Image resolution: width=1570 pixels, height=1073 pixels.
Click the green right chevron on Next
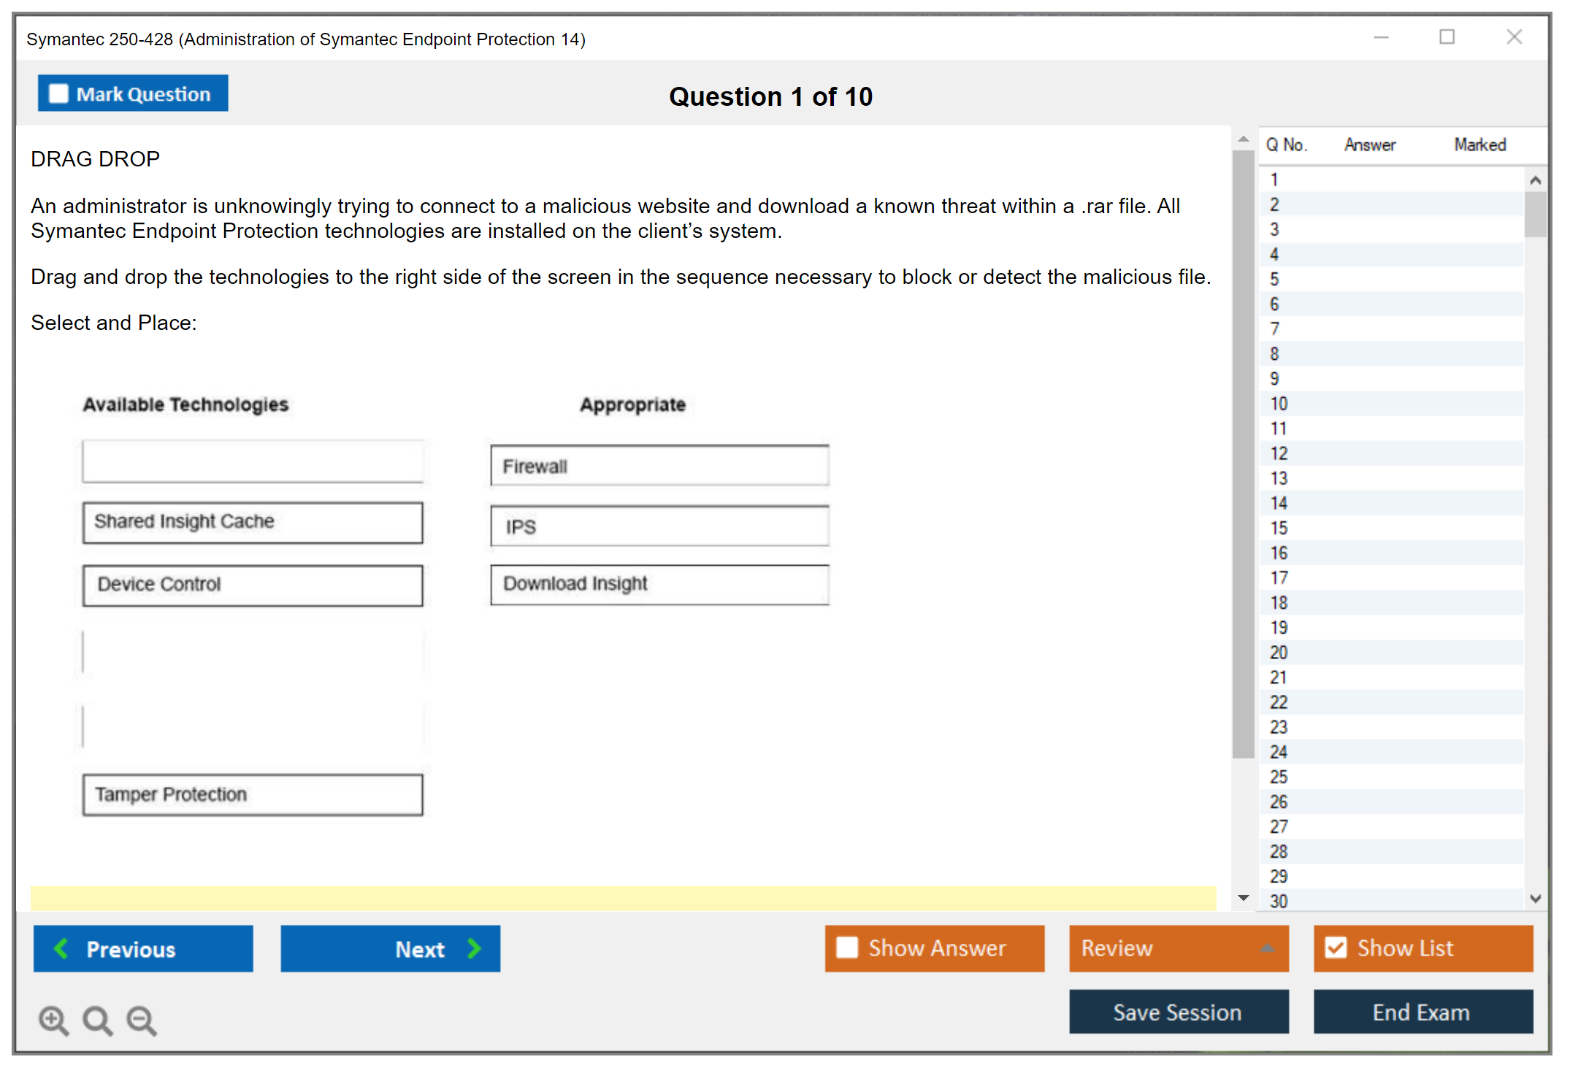474,948
